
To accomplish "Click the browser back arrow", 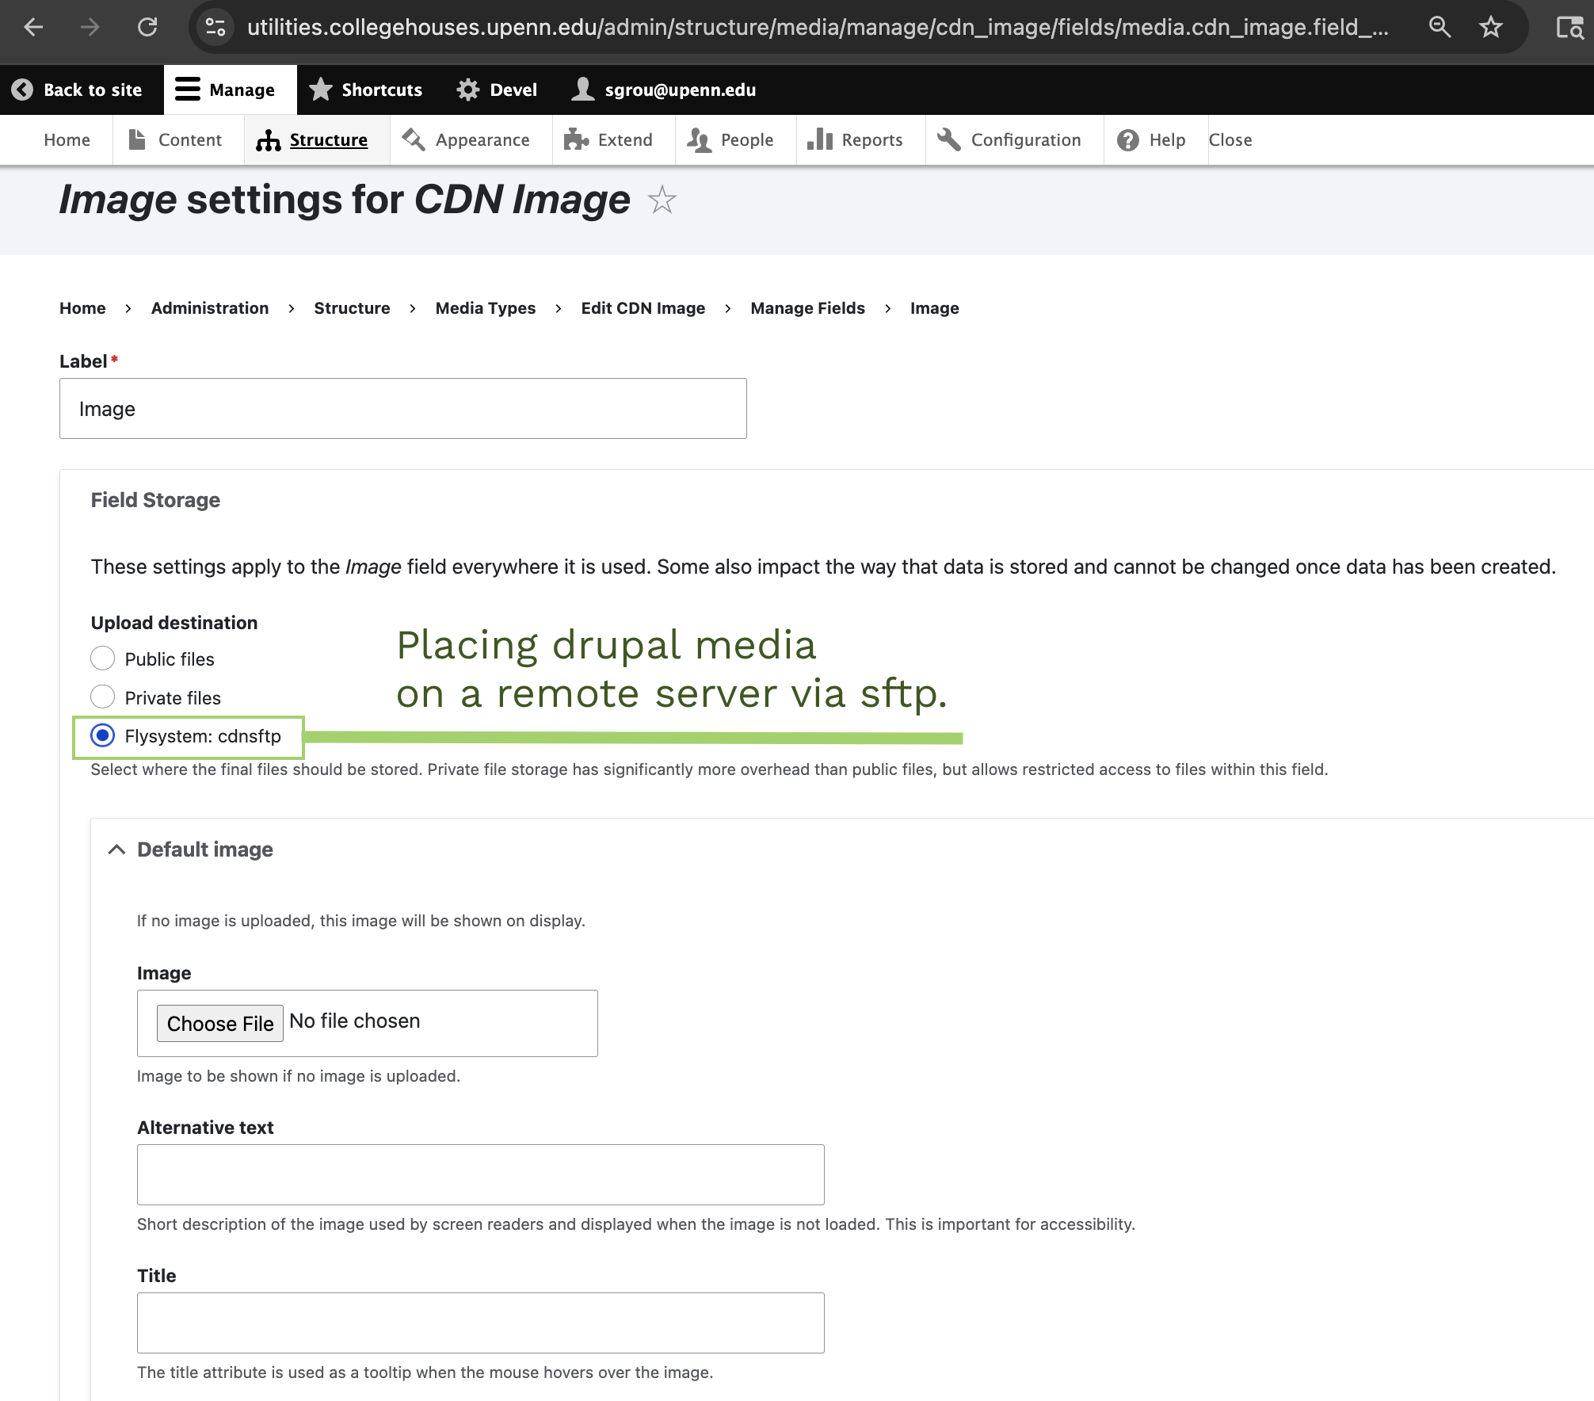I will pos(33,27).
